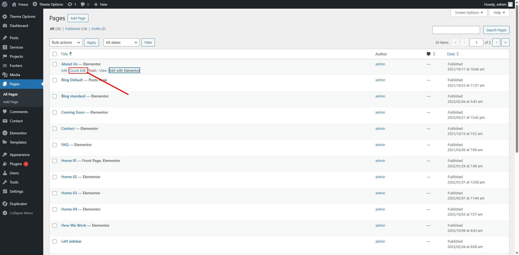
Task: Open Plugins from the sidebar
Action: 16,164
